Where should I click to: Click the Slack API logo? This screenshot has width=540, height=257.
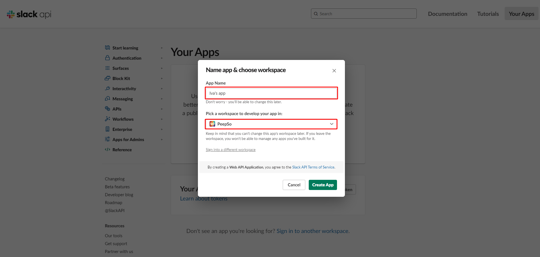coord(29,14)
